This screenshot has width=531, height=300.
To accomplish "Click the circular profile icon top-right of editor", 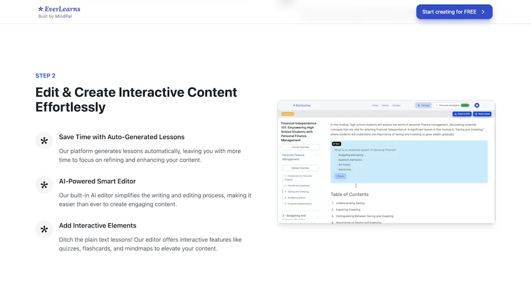I will click(x=477, y=105).
